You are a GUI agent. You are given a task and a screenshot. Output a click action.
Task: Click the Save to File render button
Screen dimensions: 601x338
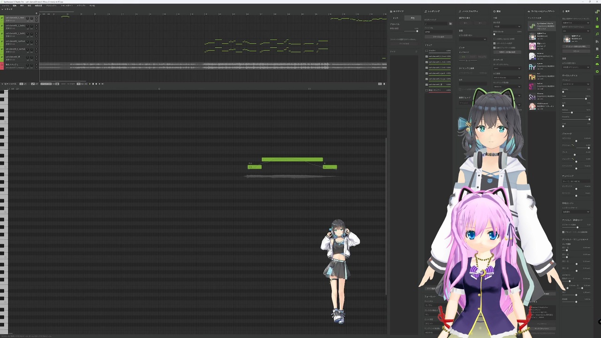tap(439, 37)
